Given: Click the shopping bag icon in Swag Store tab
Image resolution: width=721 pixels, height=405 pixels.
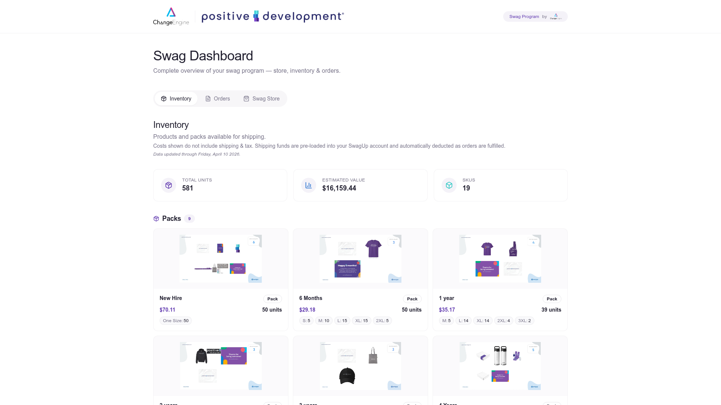Looking at the screenshot, I should click(x=246, y=99).
